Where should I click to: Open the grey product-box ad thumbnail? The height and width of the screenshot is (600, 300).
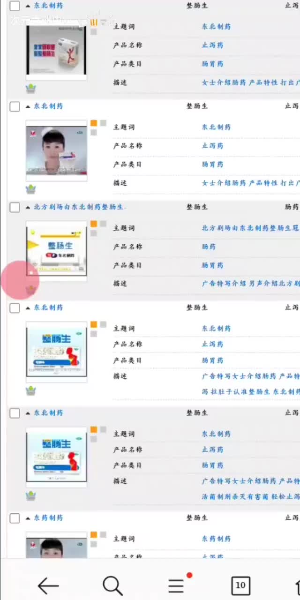point(56,50)
